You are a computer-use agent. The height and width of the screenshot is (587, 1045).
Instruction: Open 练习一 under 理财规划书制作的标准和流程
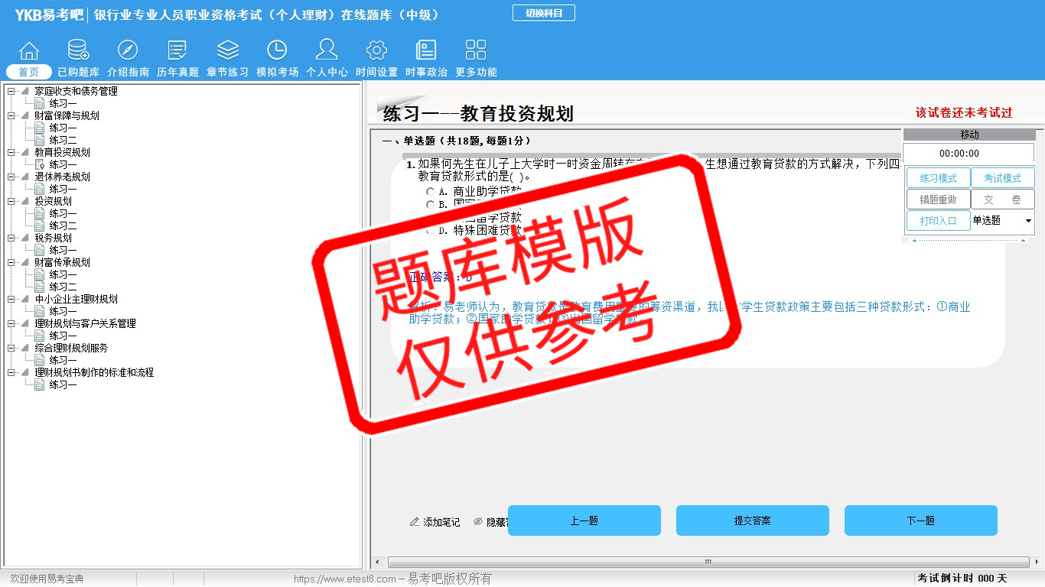63,385
